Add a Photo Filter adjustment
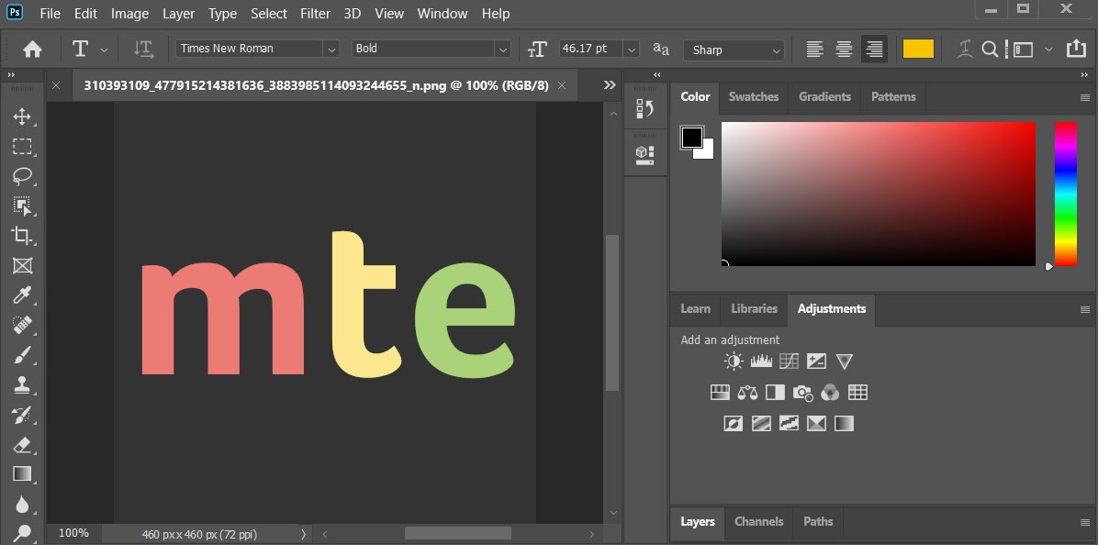 (802, 392)
